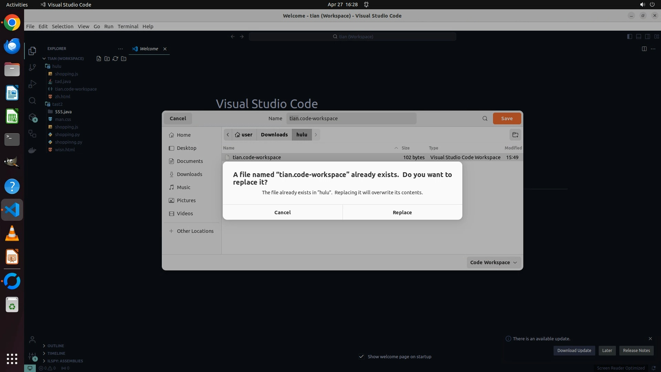661x372 pixels.
Task: Open Run and Debug view icon
Action: point(32,84)
